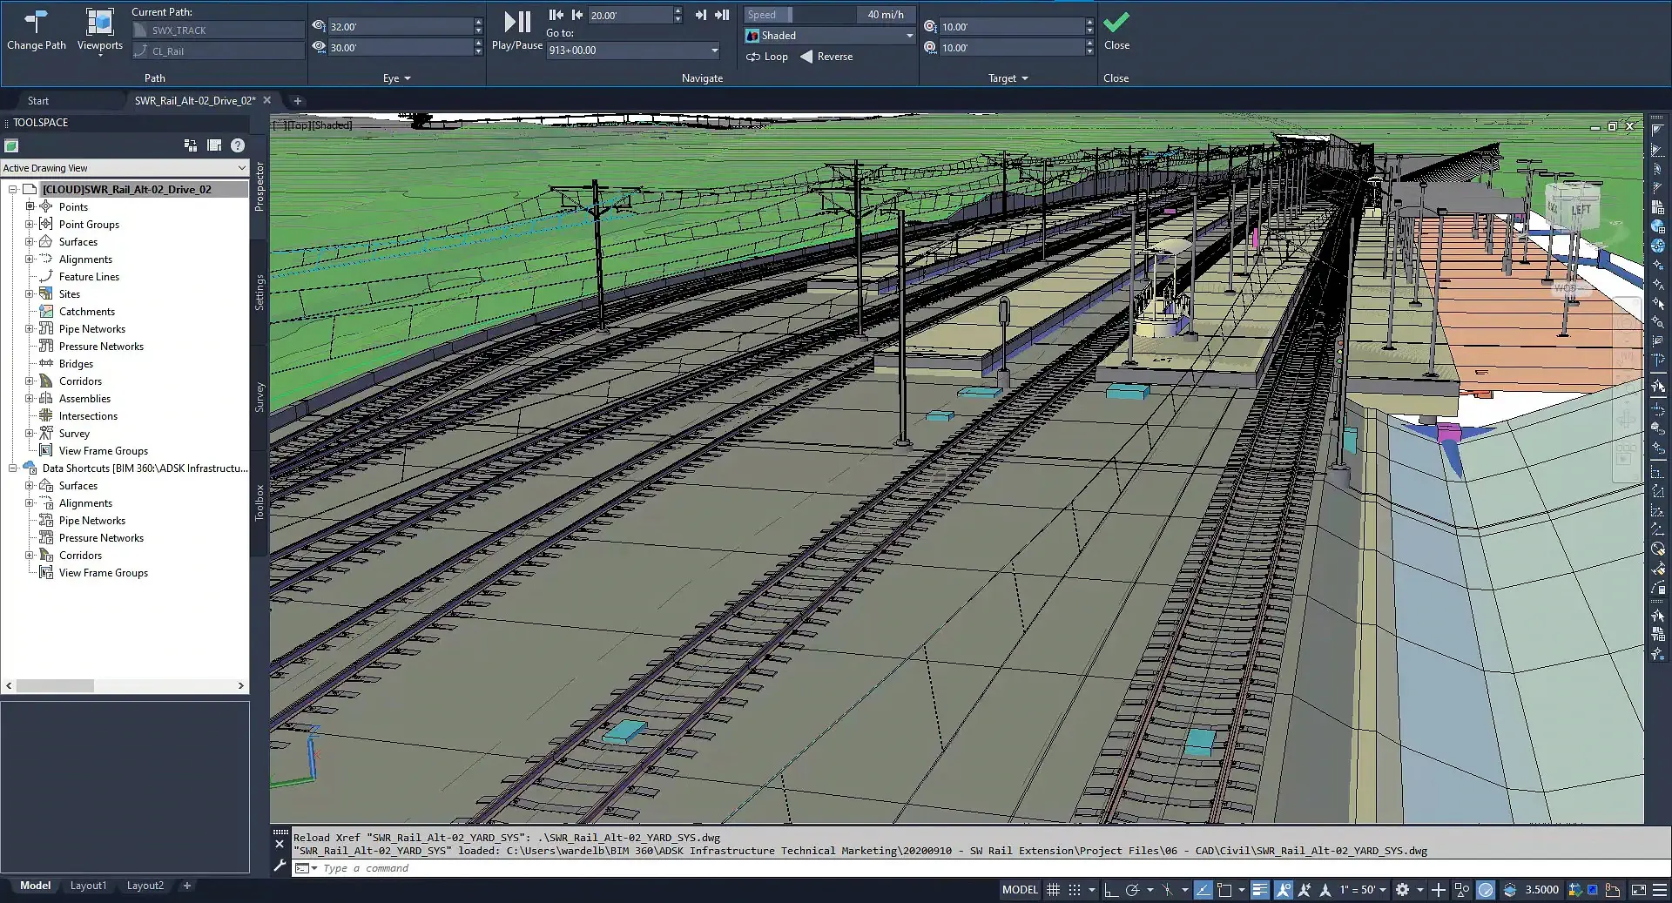Open the Viewports tool
Image resolution: width=1672 pixels, height=903 pixels.
pos(99,24)
